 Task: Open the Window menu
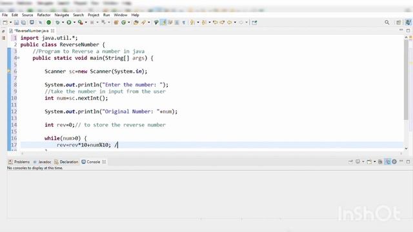pos(121,15)
